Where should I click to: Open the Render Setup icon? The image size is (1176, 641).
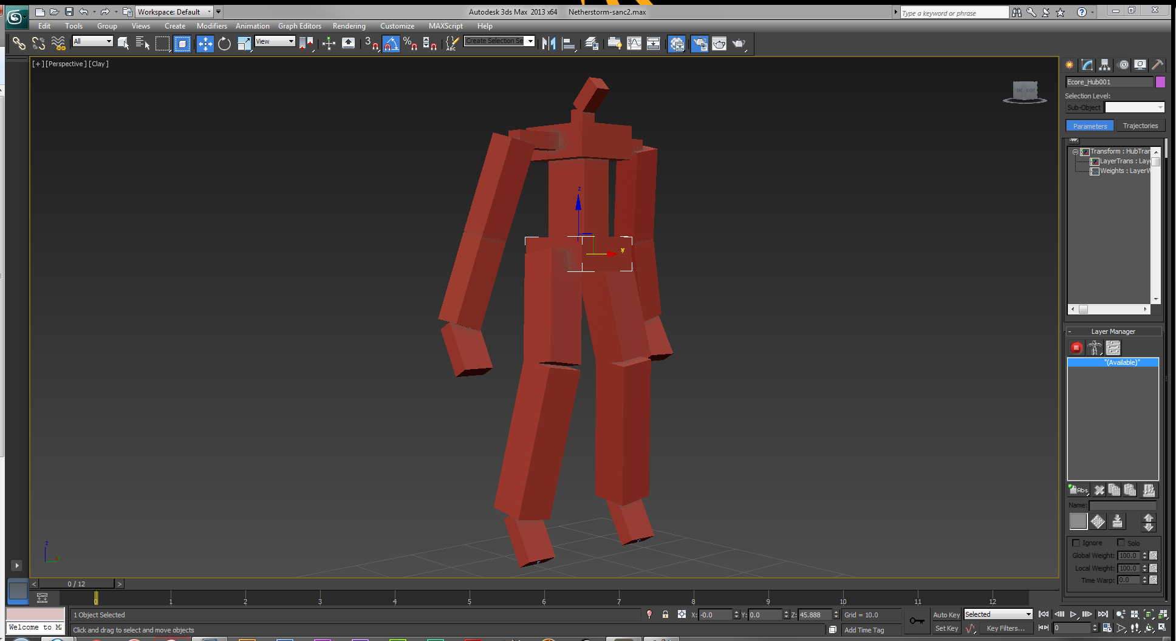[x=699, y=44]
